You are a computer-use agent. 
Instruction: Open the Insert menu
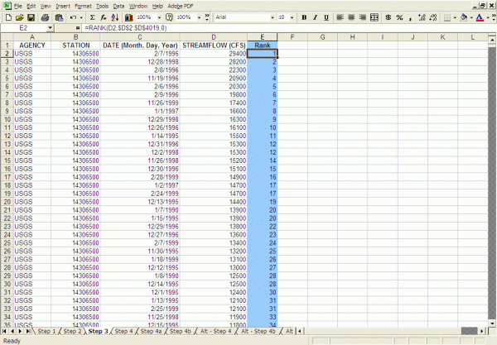(x=63, y=6)
